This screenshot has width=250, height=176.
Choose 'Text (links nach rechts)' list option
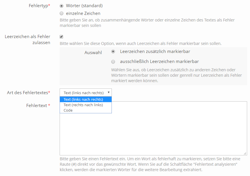pyautogui.click(x=86, y=100)
